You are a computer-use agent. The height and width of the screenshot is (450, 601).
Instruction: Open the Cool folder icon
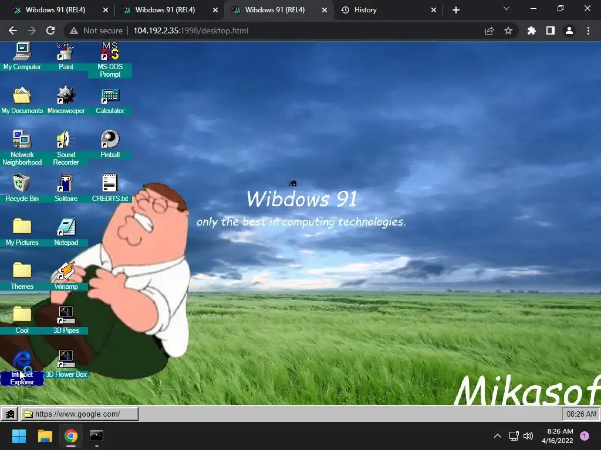pos(22,321)
